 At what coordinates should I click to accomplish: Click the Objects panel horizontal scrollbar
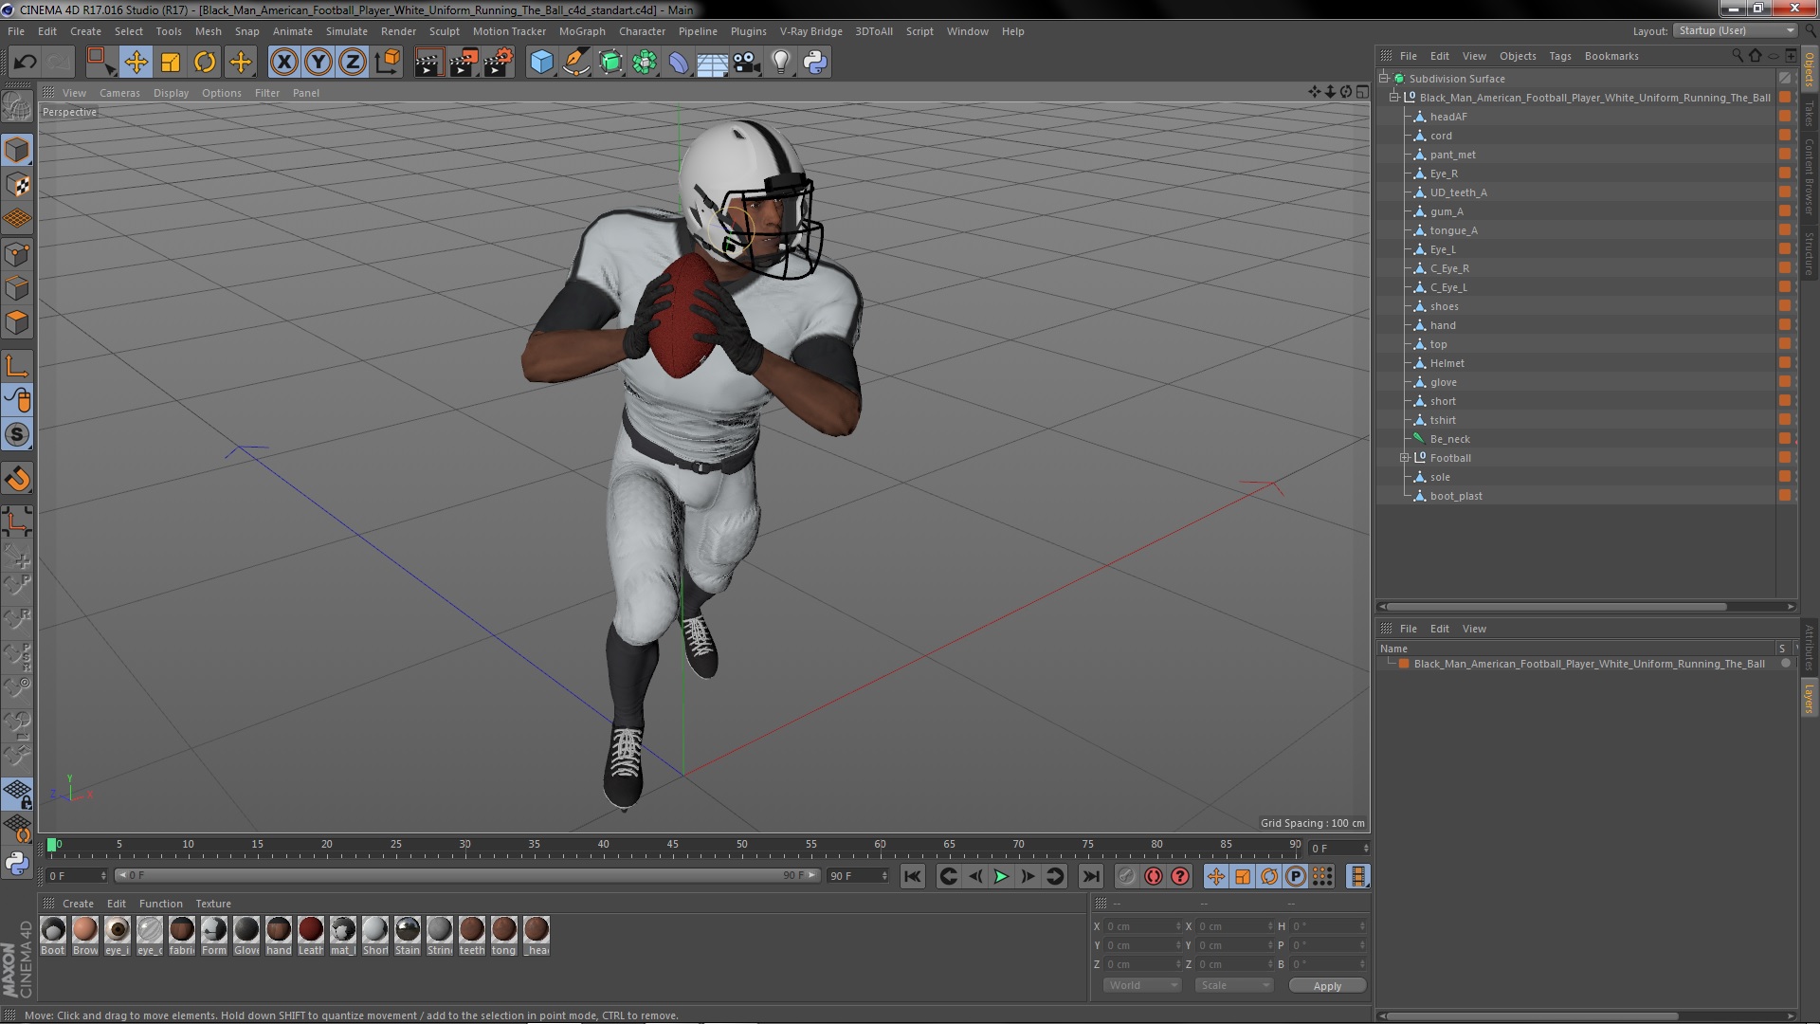(x=1556, y=607)
